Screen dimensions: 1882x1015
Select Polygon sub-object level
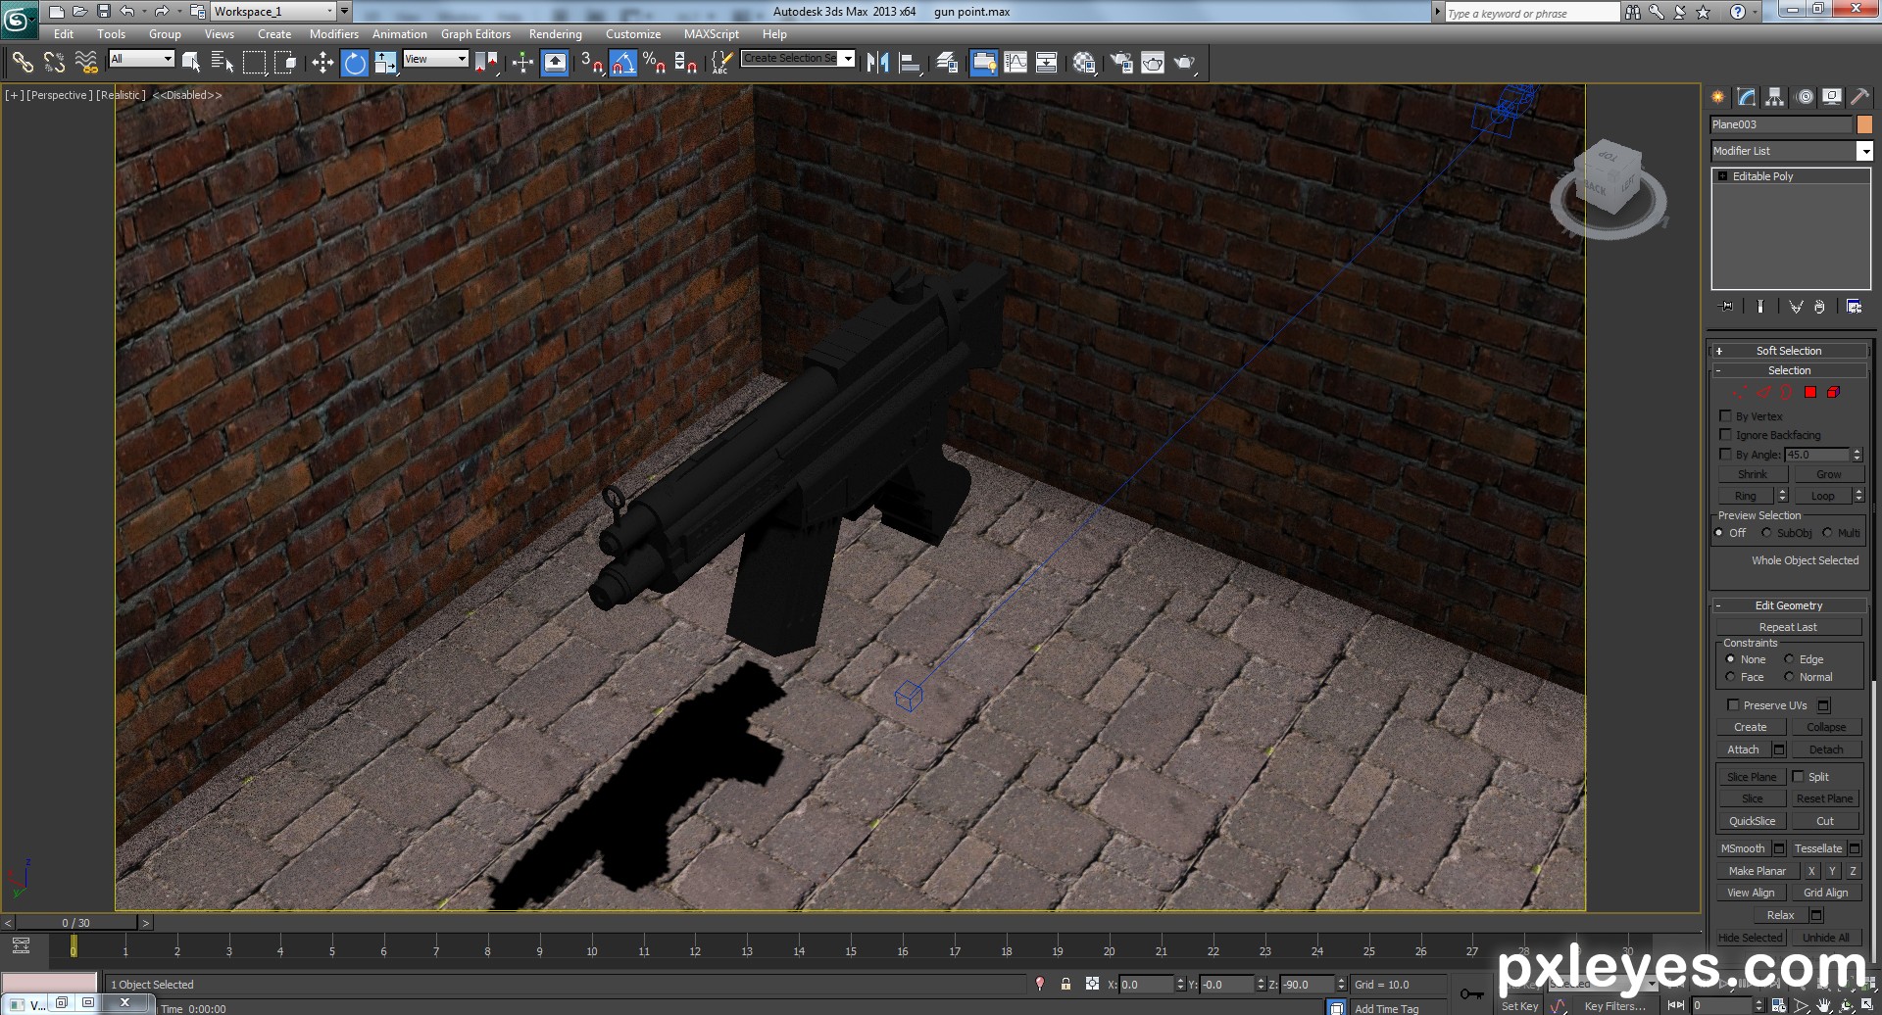pyautogui.click(x=1810, y=392)
